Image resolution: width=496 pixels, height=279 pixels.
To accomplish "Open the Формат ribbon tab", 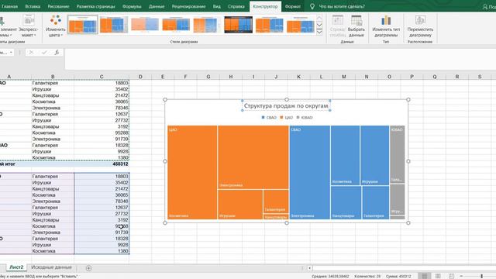I will [293, 6].
